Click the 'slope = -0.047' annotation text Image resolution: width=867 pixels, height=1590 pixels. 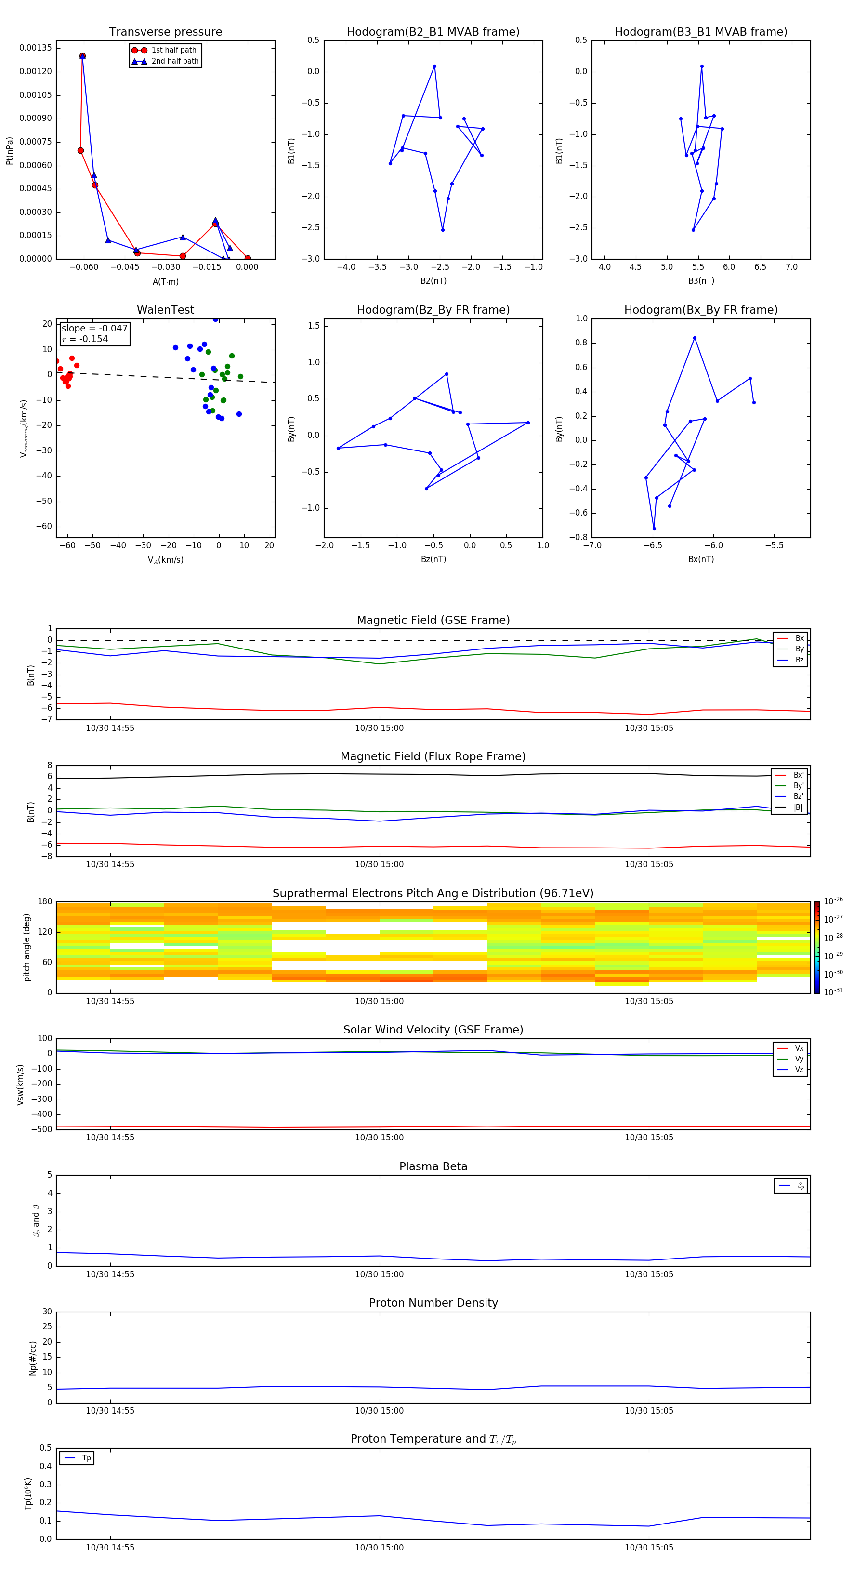pos(94,329)
